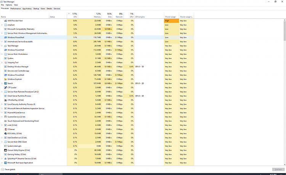
Task: Click the System interrupts process icon
Action: (5, 146)
